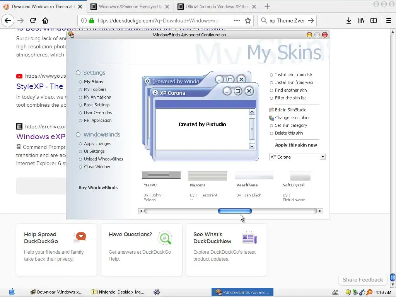
Task: Select Download Windows xp Theme browser tab
Action: tap(43, 7)
